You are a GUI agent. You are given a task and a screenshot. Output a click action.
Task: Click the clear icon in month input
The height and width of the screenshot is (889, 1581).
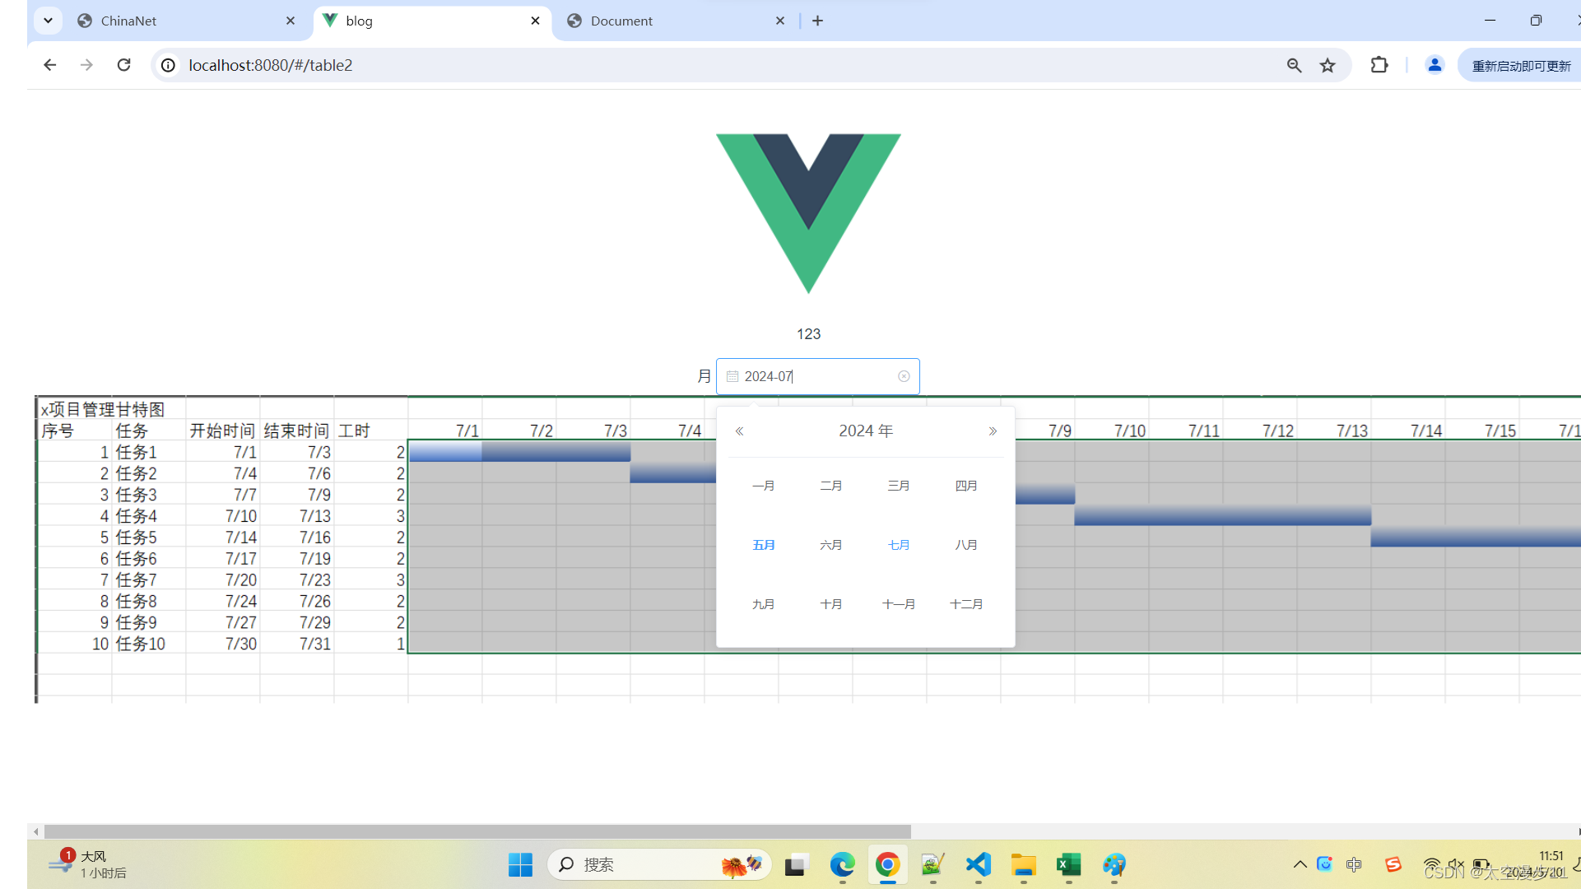904,376
